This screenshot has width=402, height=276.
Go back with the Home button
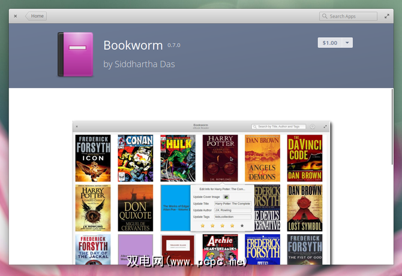point(36,16)
